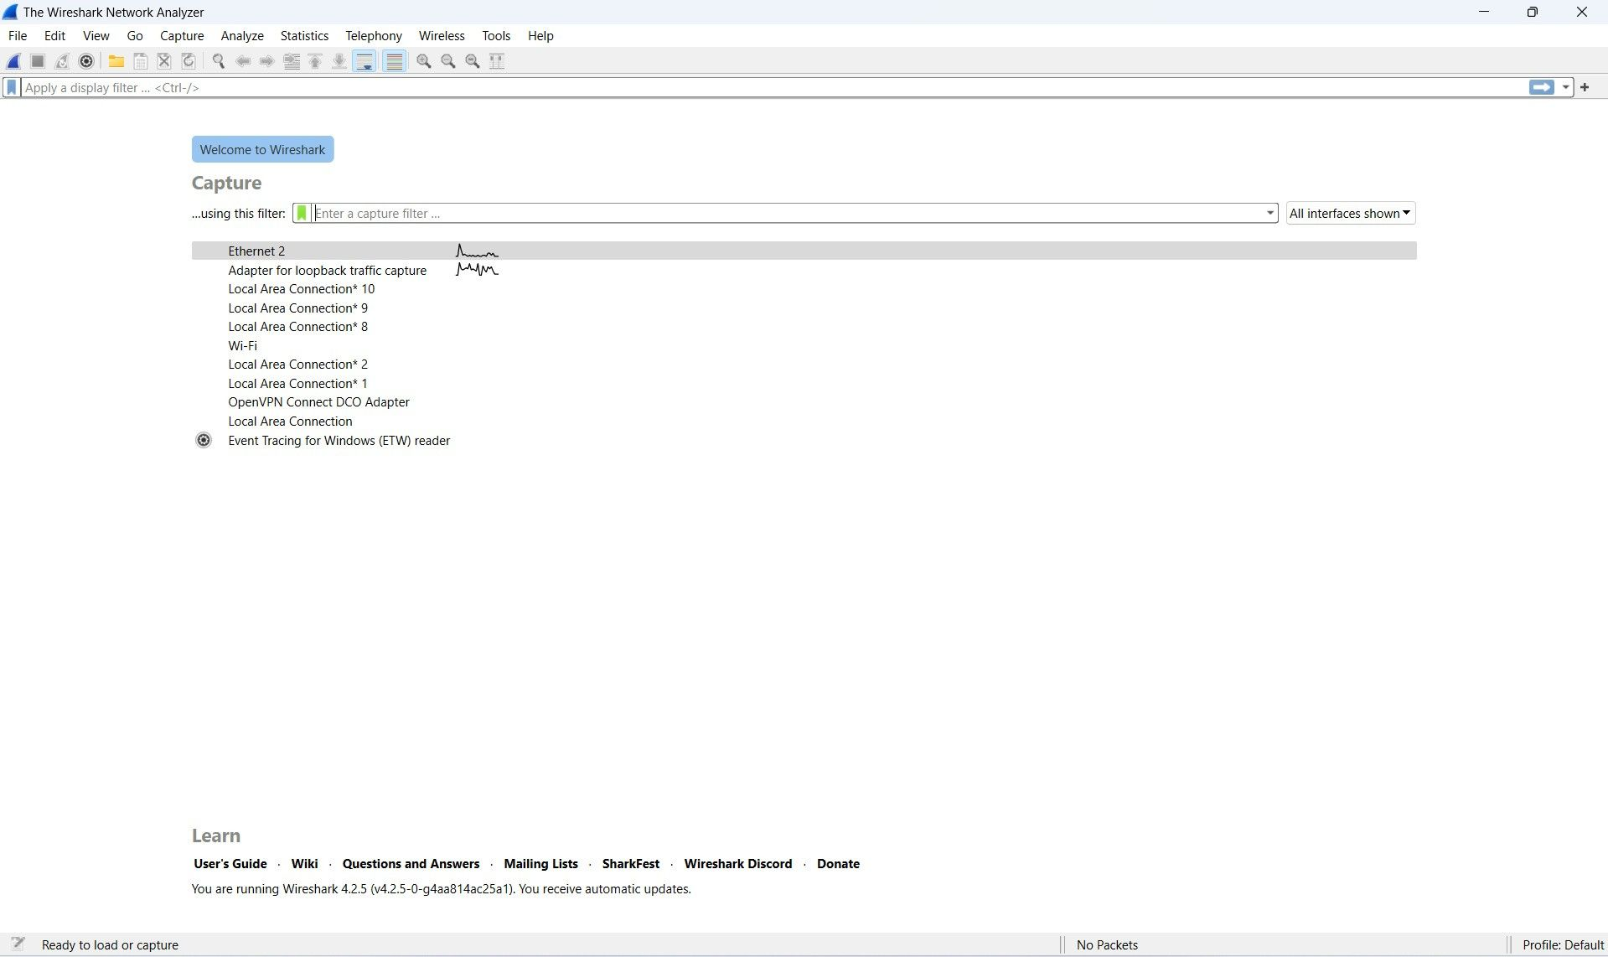Select the Wi-Fi interface
1608x957 pixels.
click(x=804, y=345)
